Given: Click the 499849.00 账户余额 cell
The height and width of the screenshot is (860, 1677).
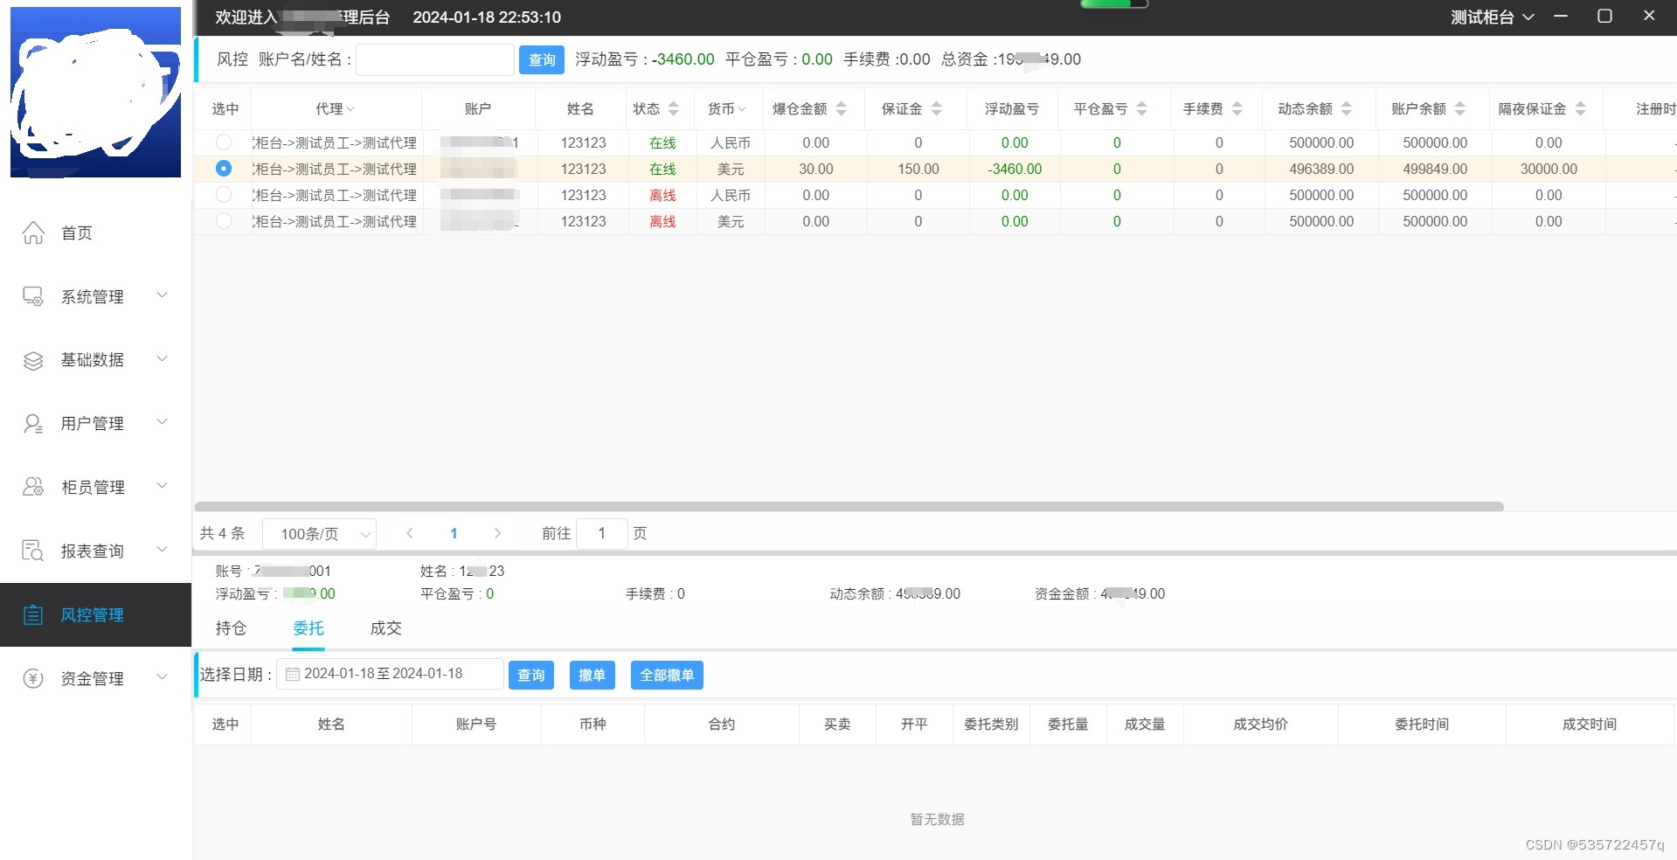Looking at the screenshot, I should tap(1435, 169).
